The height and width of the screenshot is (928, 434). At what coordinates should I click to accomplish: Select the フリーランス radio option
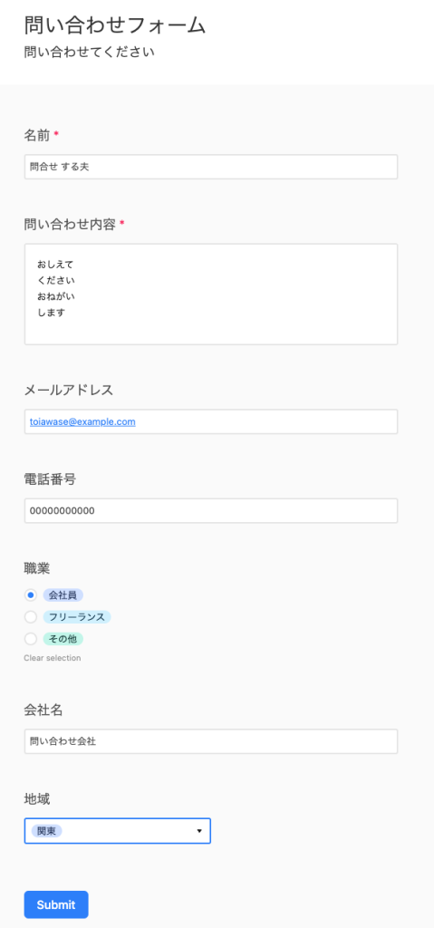(31, 617)
